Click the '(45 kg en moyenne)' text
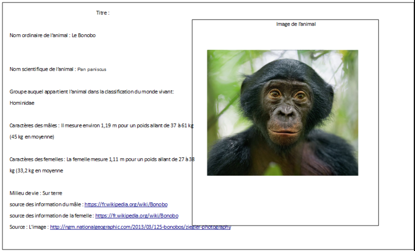The width and height of the screenshot is (415, 251). tap(32, 137)
